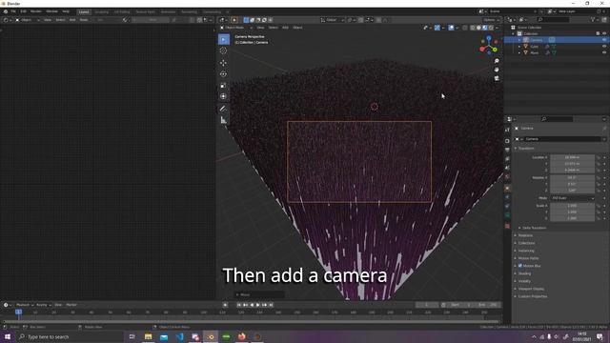Jump to the timeline start frame button
This screenshot has width=610, height=343.
[x=239, y=305]
